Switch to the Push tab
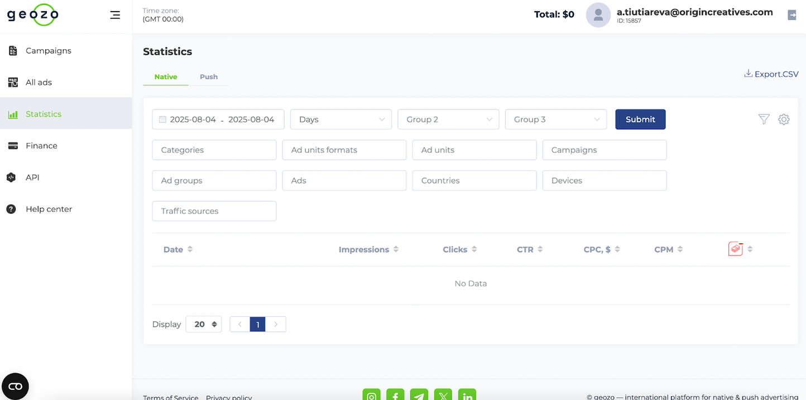 point(209,77)
